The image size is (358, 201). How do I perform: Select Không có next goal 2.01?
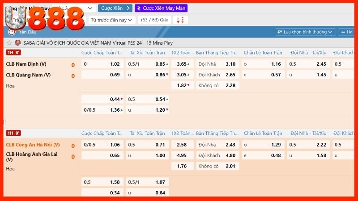tap(217, 166)
